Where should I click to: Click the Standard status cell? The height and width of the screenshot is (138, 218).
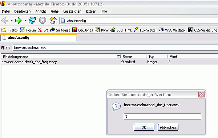tap(128, 62)
